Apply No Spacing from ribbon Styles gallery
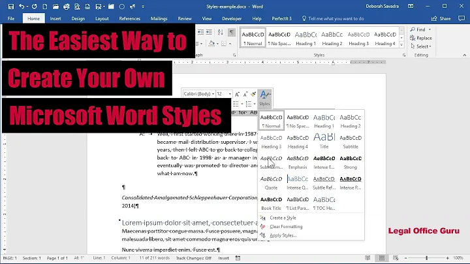The image size is (470, 264). (279, 39)
